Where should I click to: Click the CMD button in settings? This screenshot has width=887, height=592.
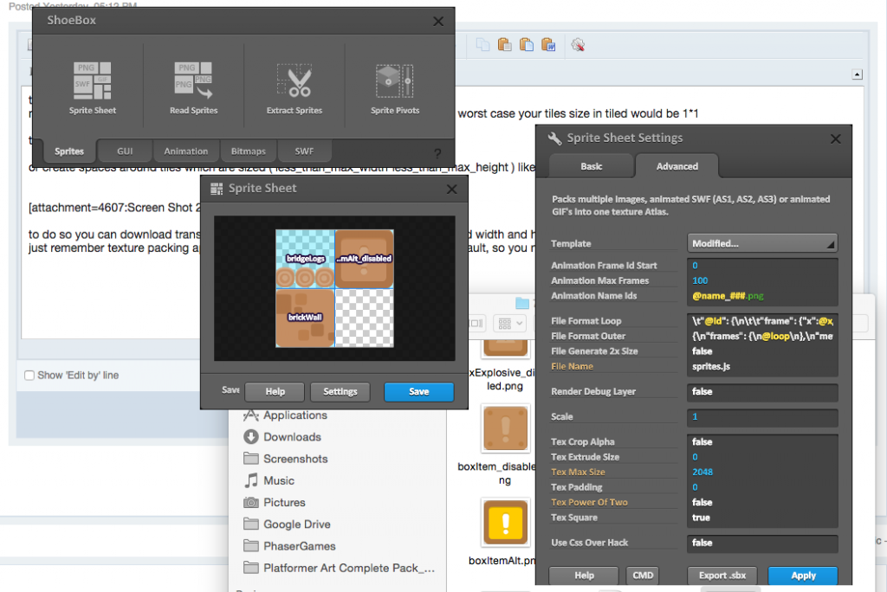643,576
